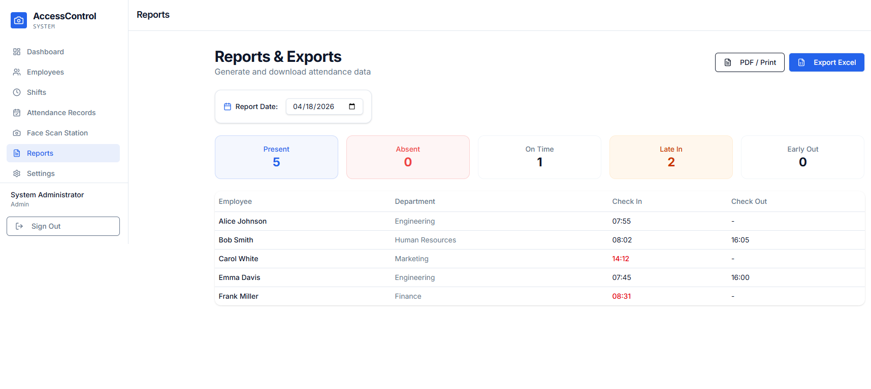Click the Settings gear icon
The image size is (871, 389).
coord(17,173)
